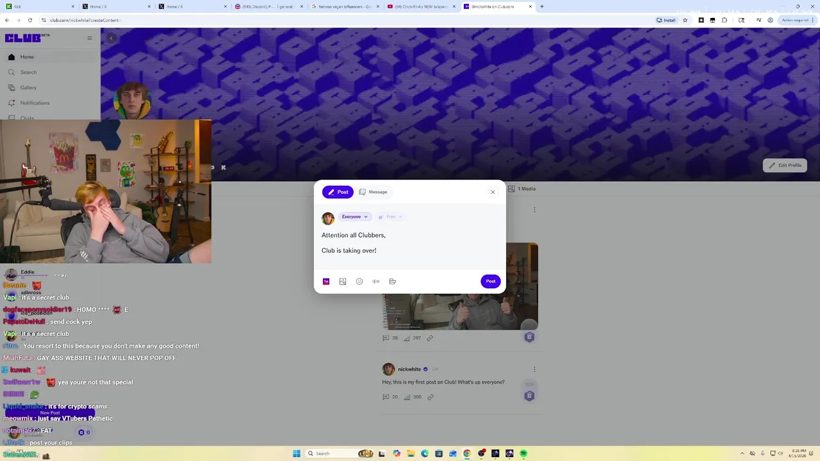Add a poll to the post
Screen dimensions: 820x461
click(393, 281)
